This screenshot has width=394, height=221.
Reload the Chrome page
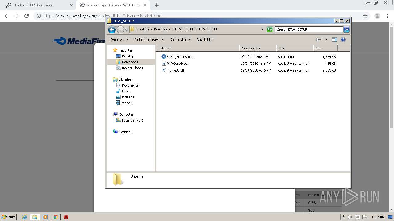click(26, 16)
